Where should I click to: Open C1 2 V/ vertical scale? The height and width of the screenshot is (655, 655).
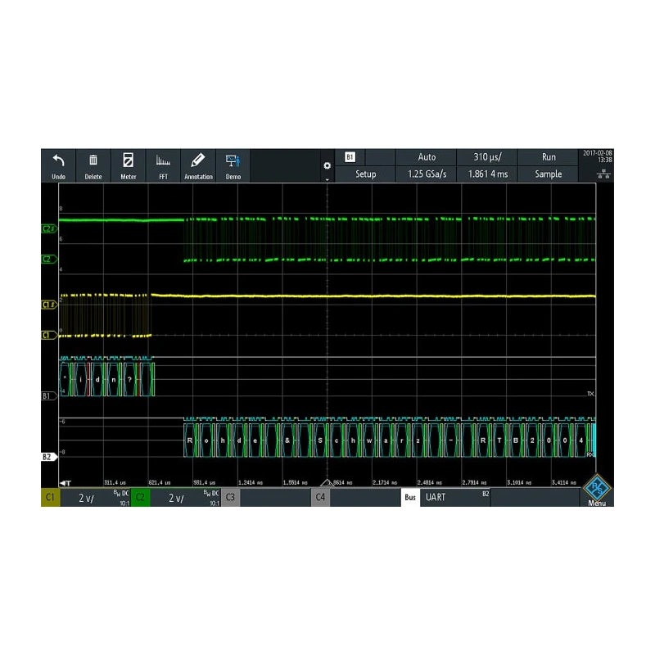[95, 498]
